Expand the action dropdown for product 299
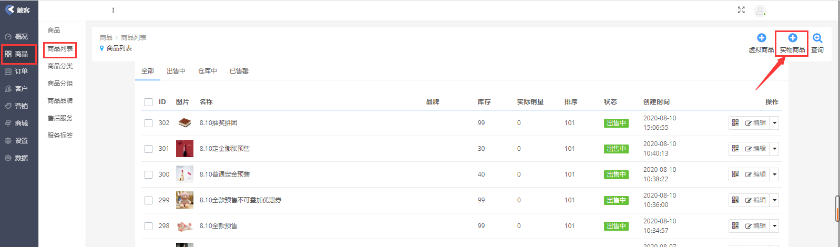This screenshot has height=247, width=840. (x=774, y=200)
